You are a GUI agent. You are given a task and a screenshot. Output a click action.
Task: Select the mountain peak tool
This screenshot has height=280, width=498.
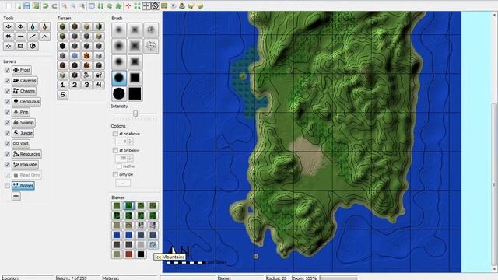tap(44, 37)
